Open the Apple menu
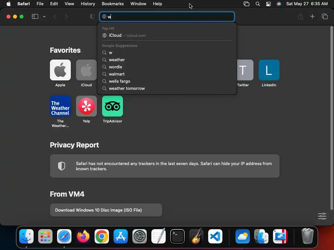 [8, 4]
